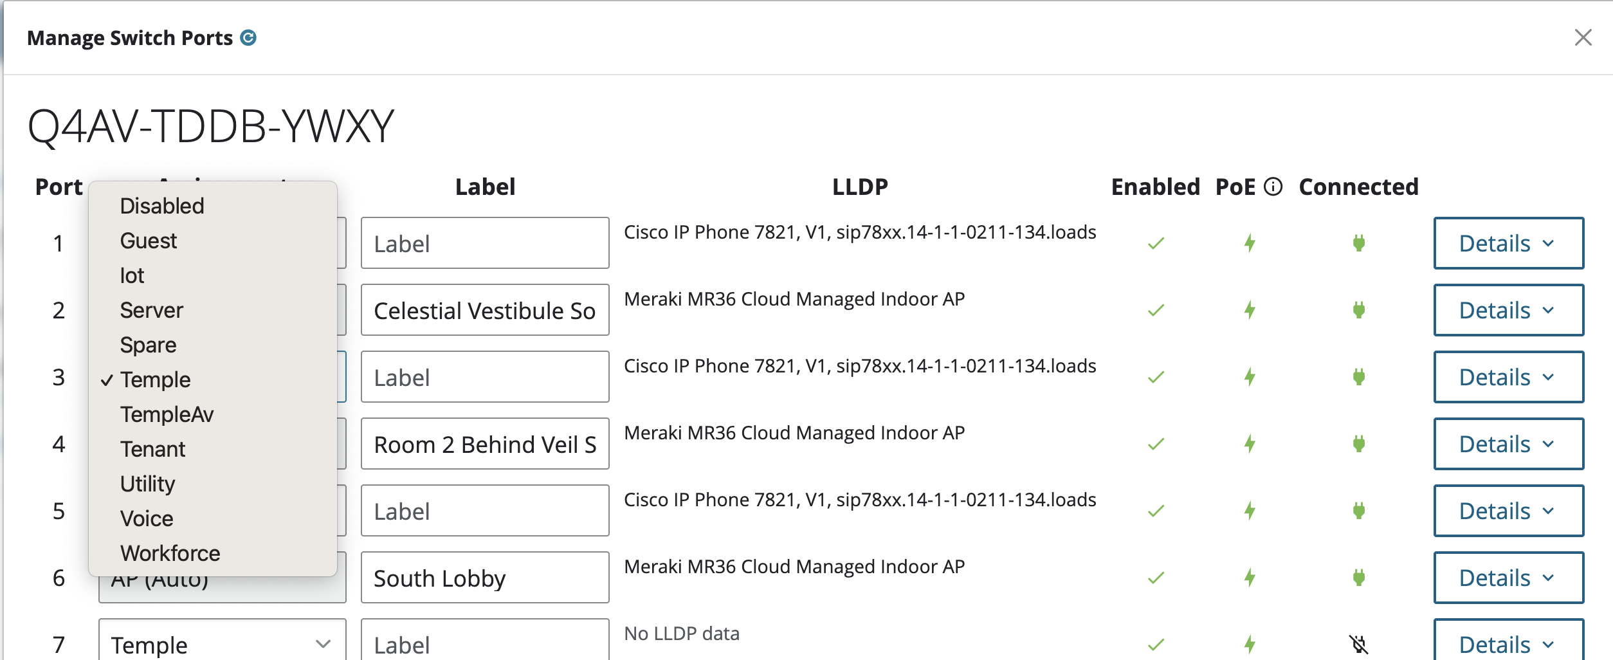The width and height of the screenshot is (1613, 660).
Task: Close the Manage Switch Ports dialog
Action: pos(1583,37)
